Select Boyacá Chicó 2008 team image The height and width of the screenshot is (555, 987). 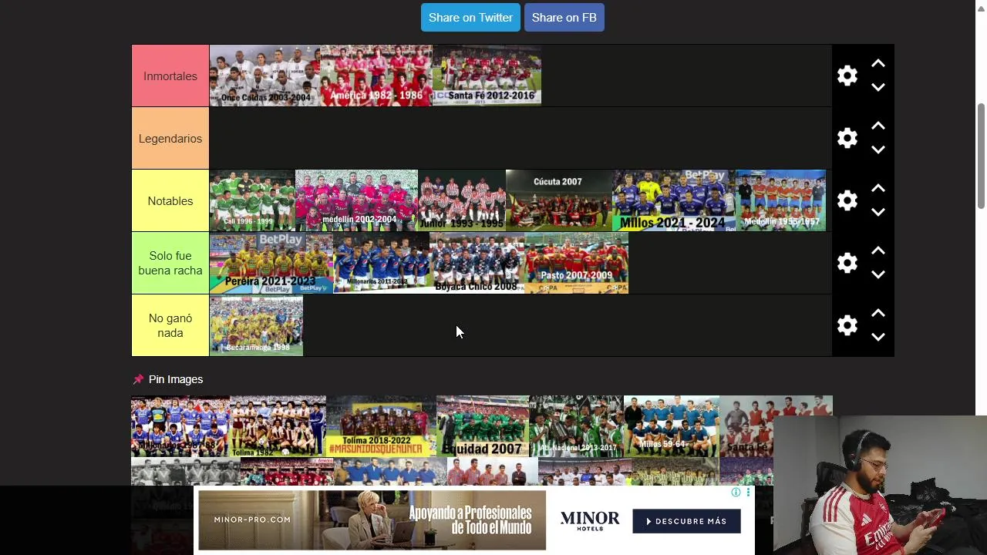point(477,263)
